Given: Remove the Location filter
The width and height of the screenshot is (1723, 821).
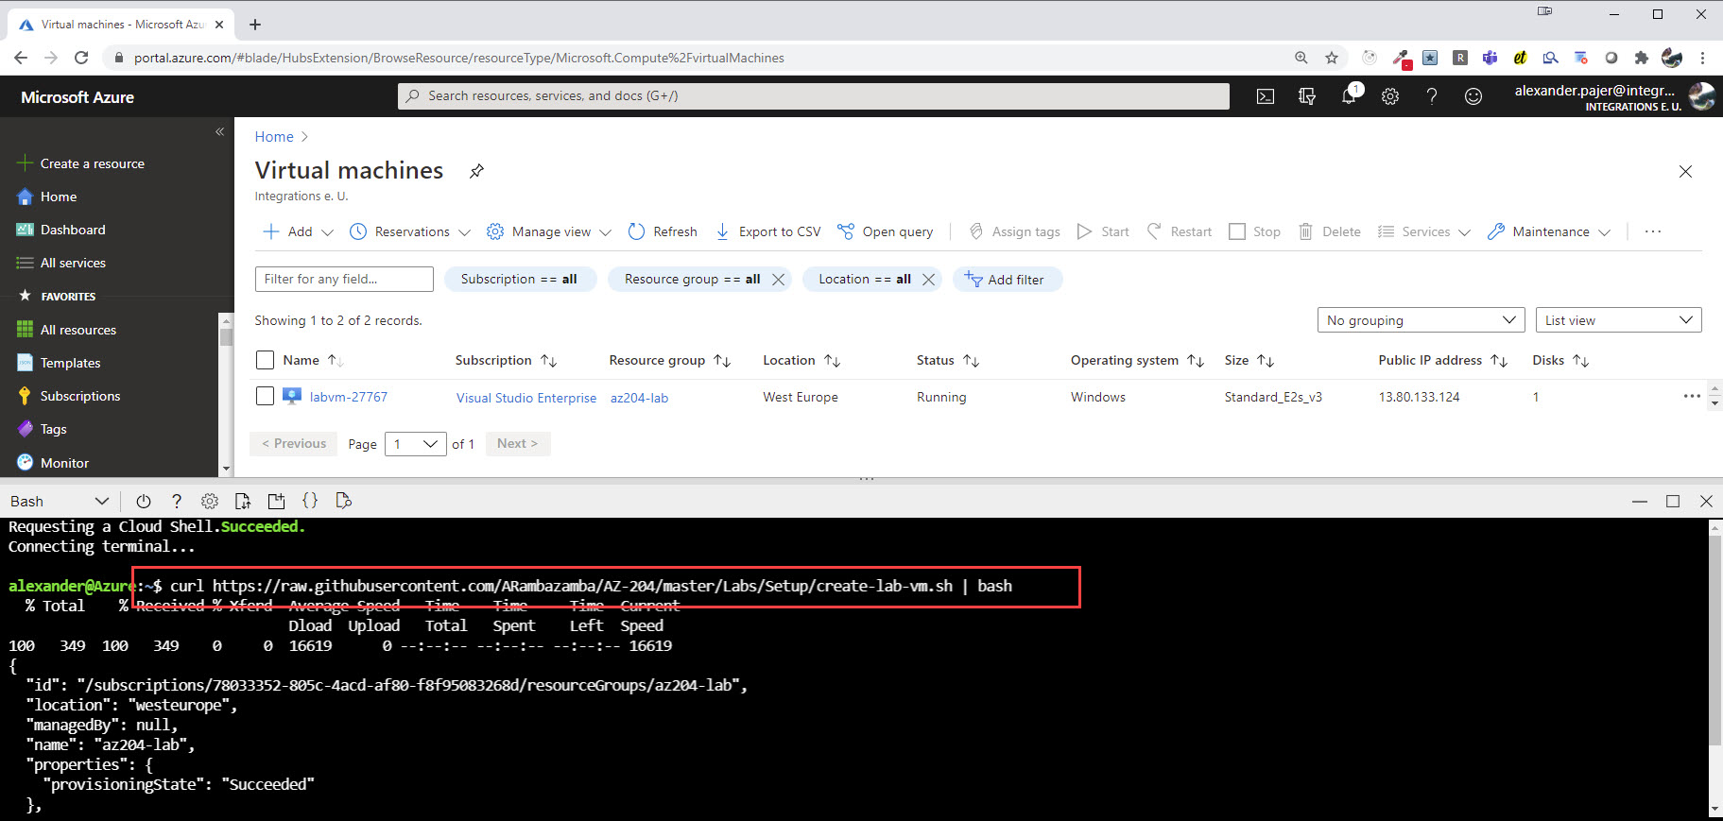Looking at the screenshot, I should click(x=928, y=280).
